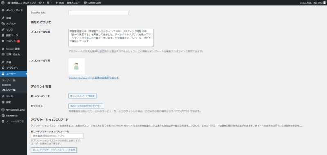Click the 新しいパスワードを設定 button
This screenshot has height=155, width=327.
pyautogui.click(x=83, y=96)
